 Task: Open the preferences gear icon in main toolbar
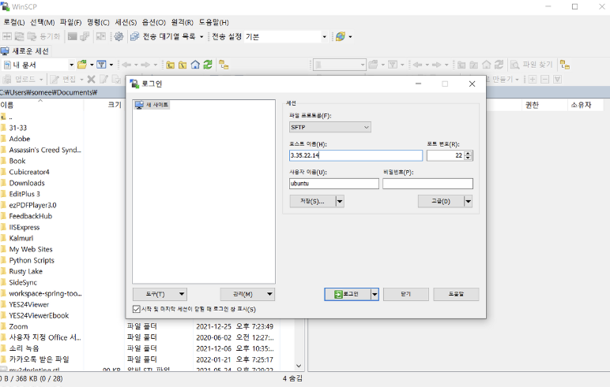pyautogui.click(x=119, y=36)
